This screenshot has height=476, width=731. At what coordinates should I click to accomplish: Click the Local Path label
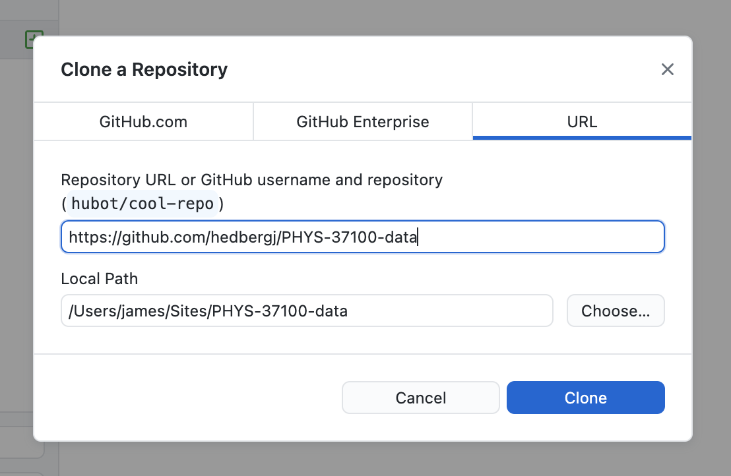(x=100, y=278)
